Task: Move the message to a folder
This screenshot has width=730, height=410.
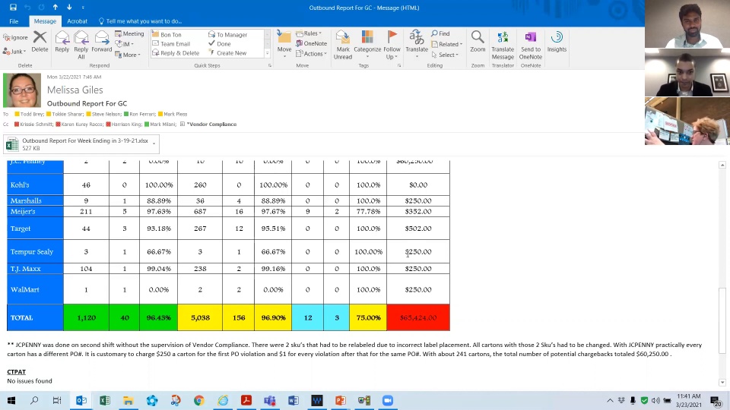Action: (284, 45)
